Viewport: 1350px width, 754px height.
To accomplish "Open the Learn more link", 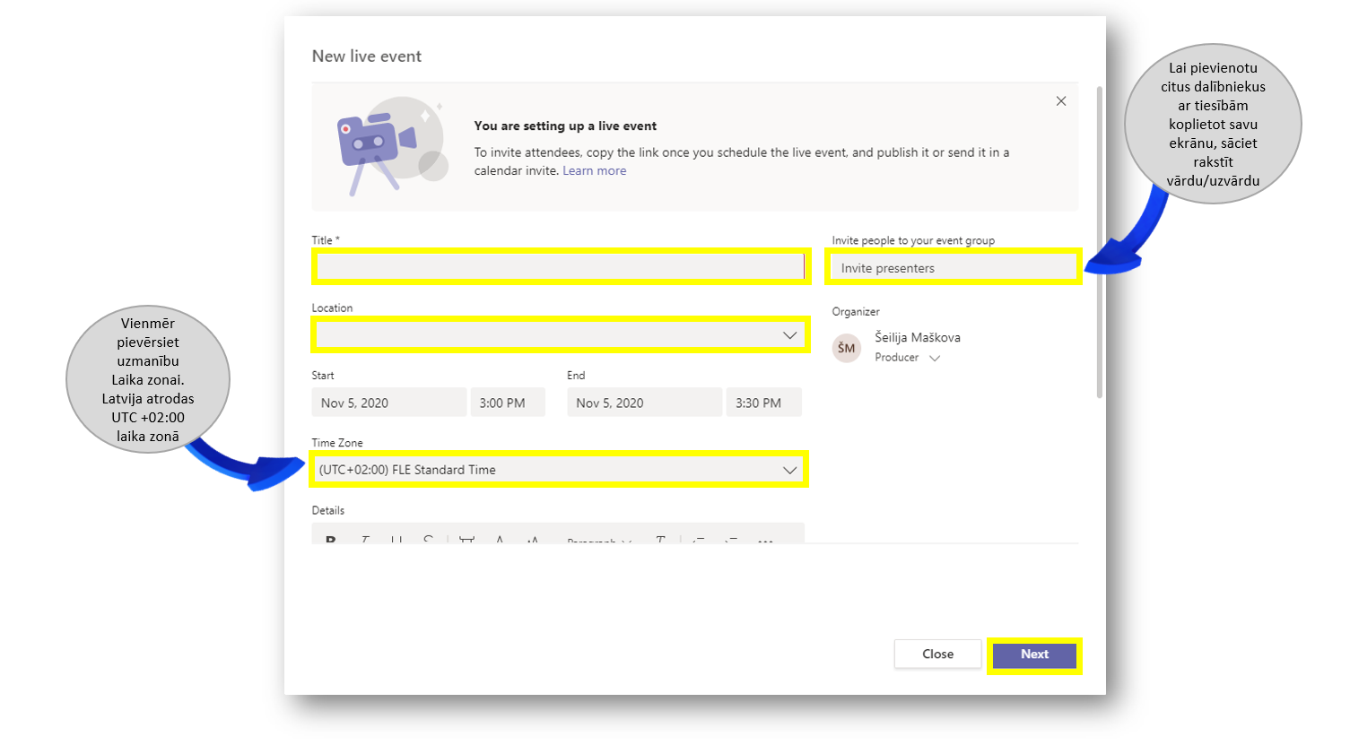I will pos(594,171).
